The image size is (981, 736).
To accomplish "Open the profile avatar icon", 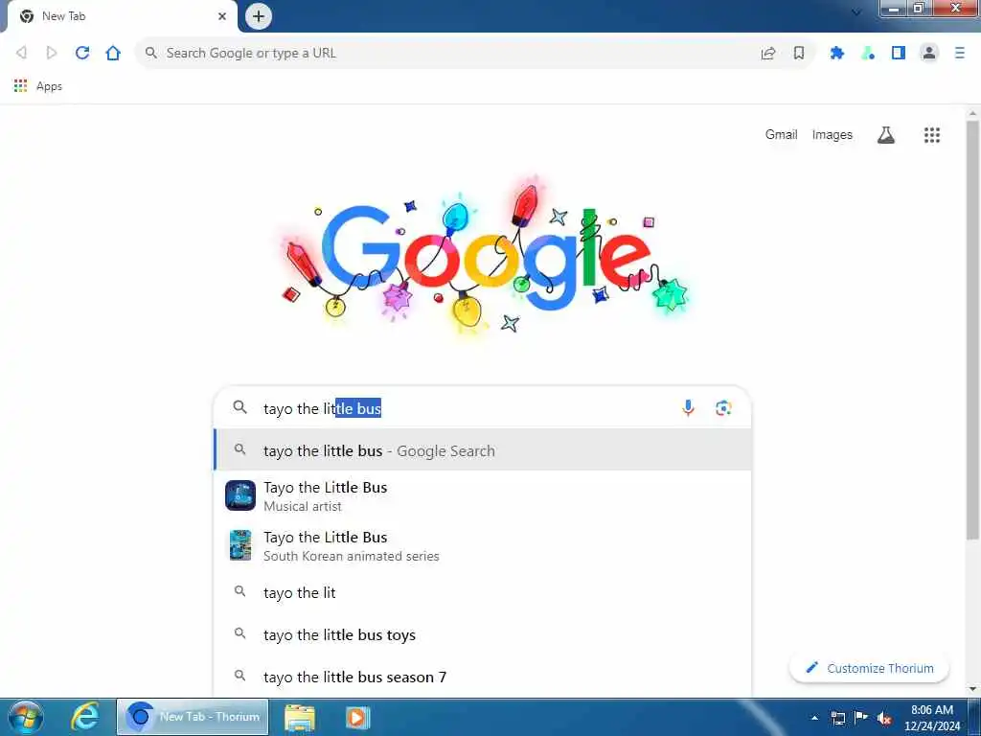I will point(929,54).
